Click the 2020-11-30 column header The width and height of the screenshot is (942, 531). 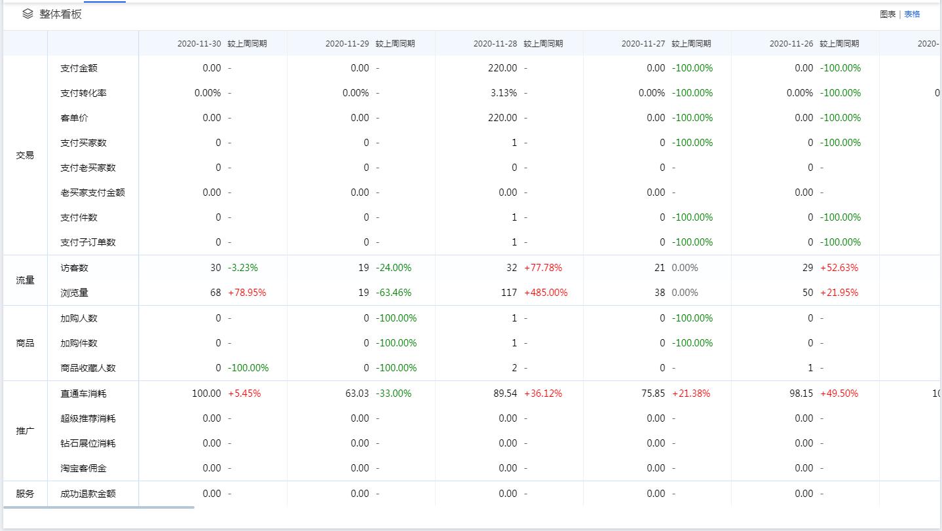pyautogui.click(x=199, y=44)
